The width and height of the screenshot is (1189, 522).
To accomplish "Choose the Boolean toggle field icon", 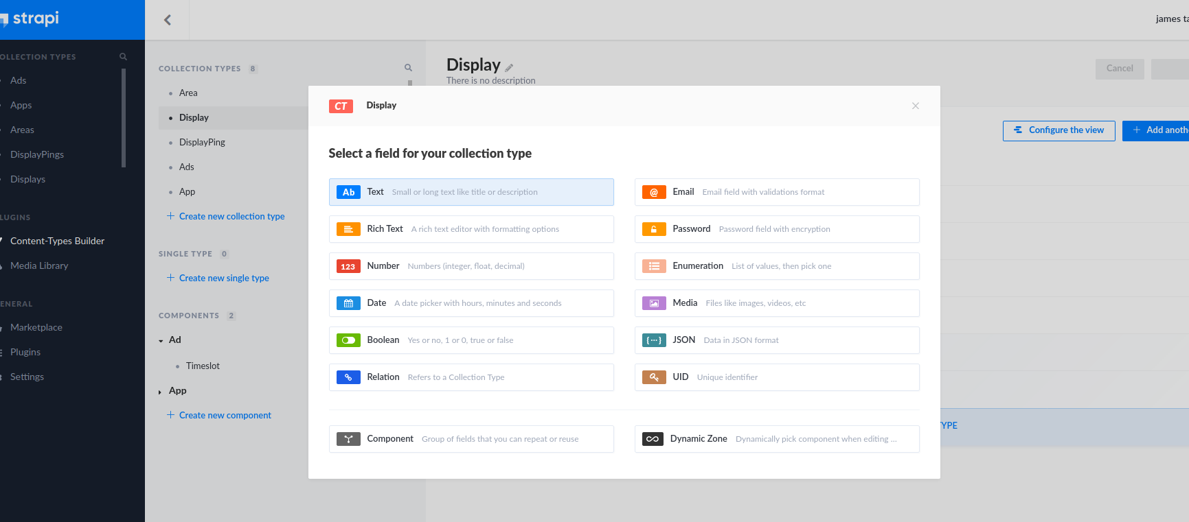I will click(x=348, y=340).
